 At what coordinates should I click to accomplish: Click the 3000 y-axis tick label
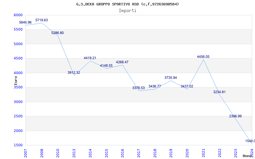click(18, 102)
